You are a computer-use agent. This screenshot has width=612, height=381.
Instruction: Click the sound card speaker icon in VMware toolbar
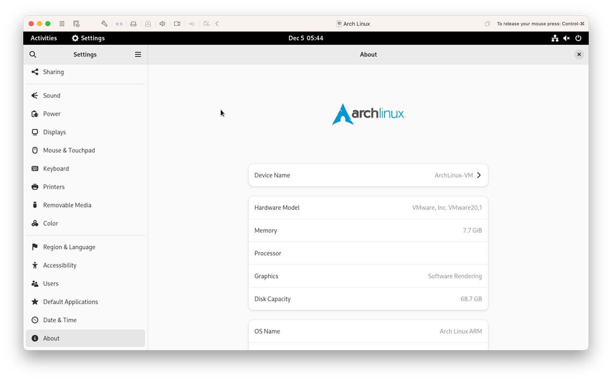[163, 24]
